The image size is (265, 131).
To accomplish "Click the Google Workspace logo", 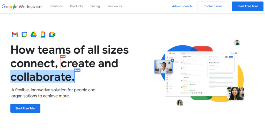I will pos(21,6).
